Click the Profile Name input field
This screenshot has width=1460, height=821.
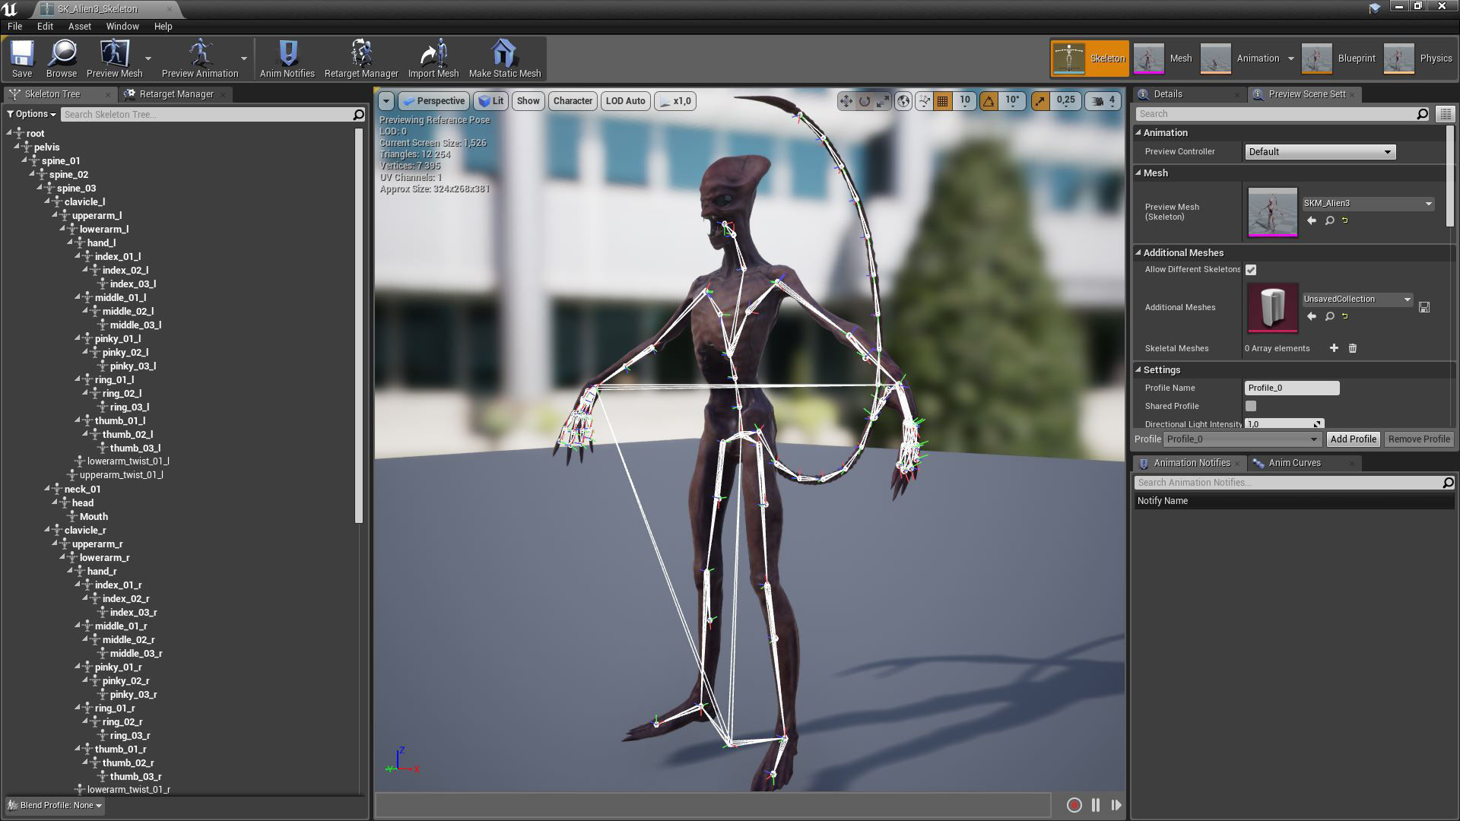click(x=1292, y=388)
